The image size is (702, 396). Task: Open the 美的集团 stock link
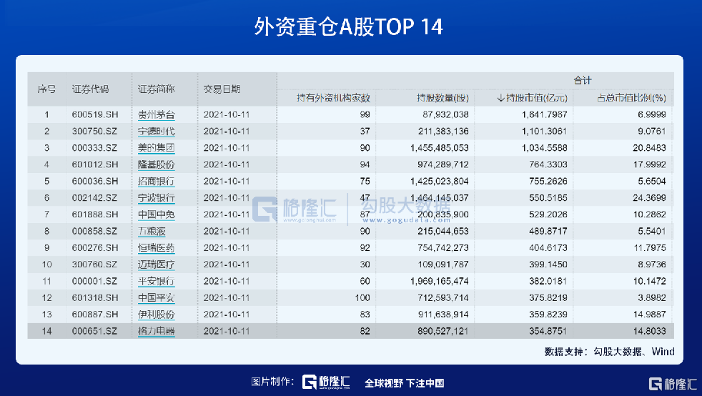156,148
